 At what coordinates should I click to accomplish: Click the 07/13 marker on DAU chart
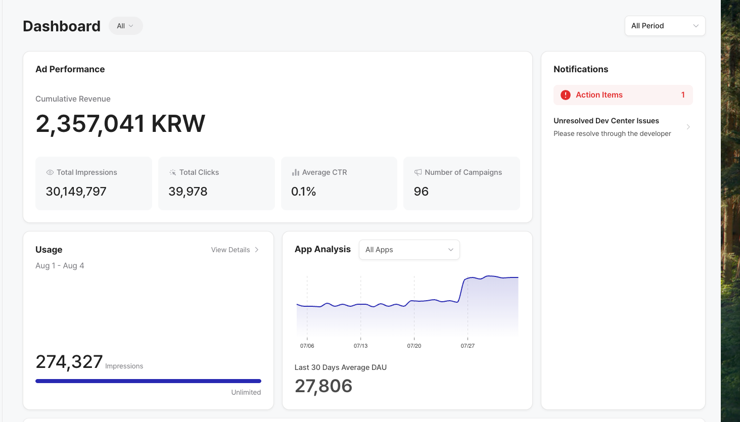[360, 346]
